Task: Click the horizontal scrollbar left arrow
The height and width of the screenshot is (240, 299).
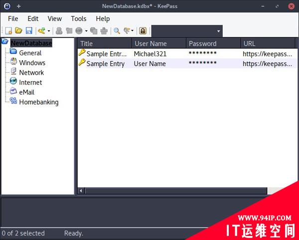Action: tap(81, 191)
